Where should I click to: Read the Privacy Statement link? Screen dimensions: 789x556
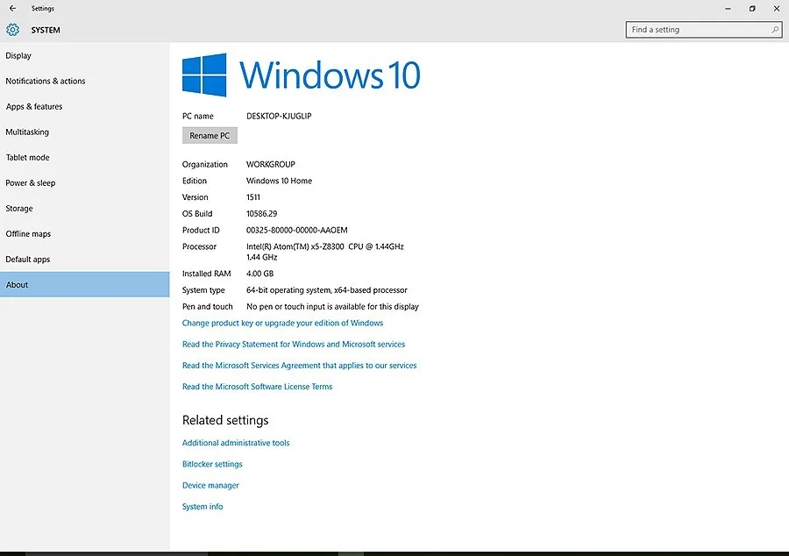click(294, 344)
